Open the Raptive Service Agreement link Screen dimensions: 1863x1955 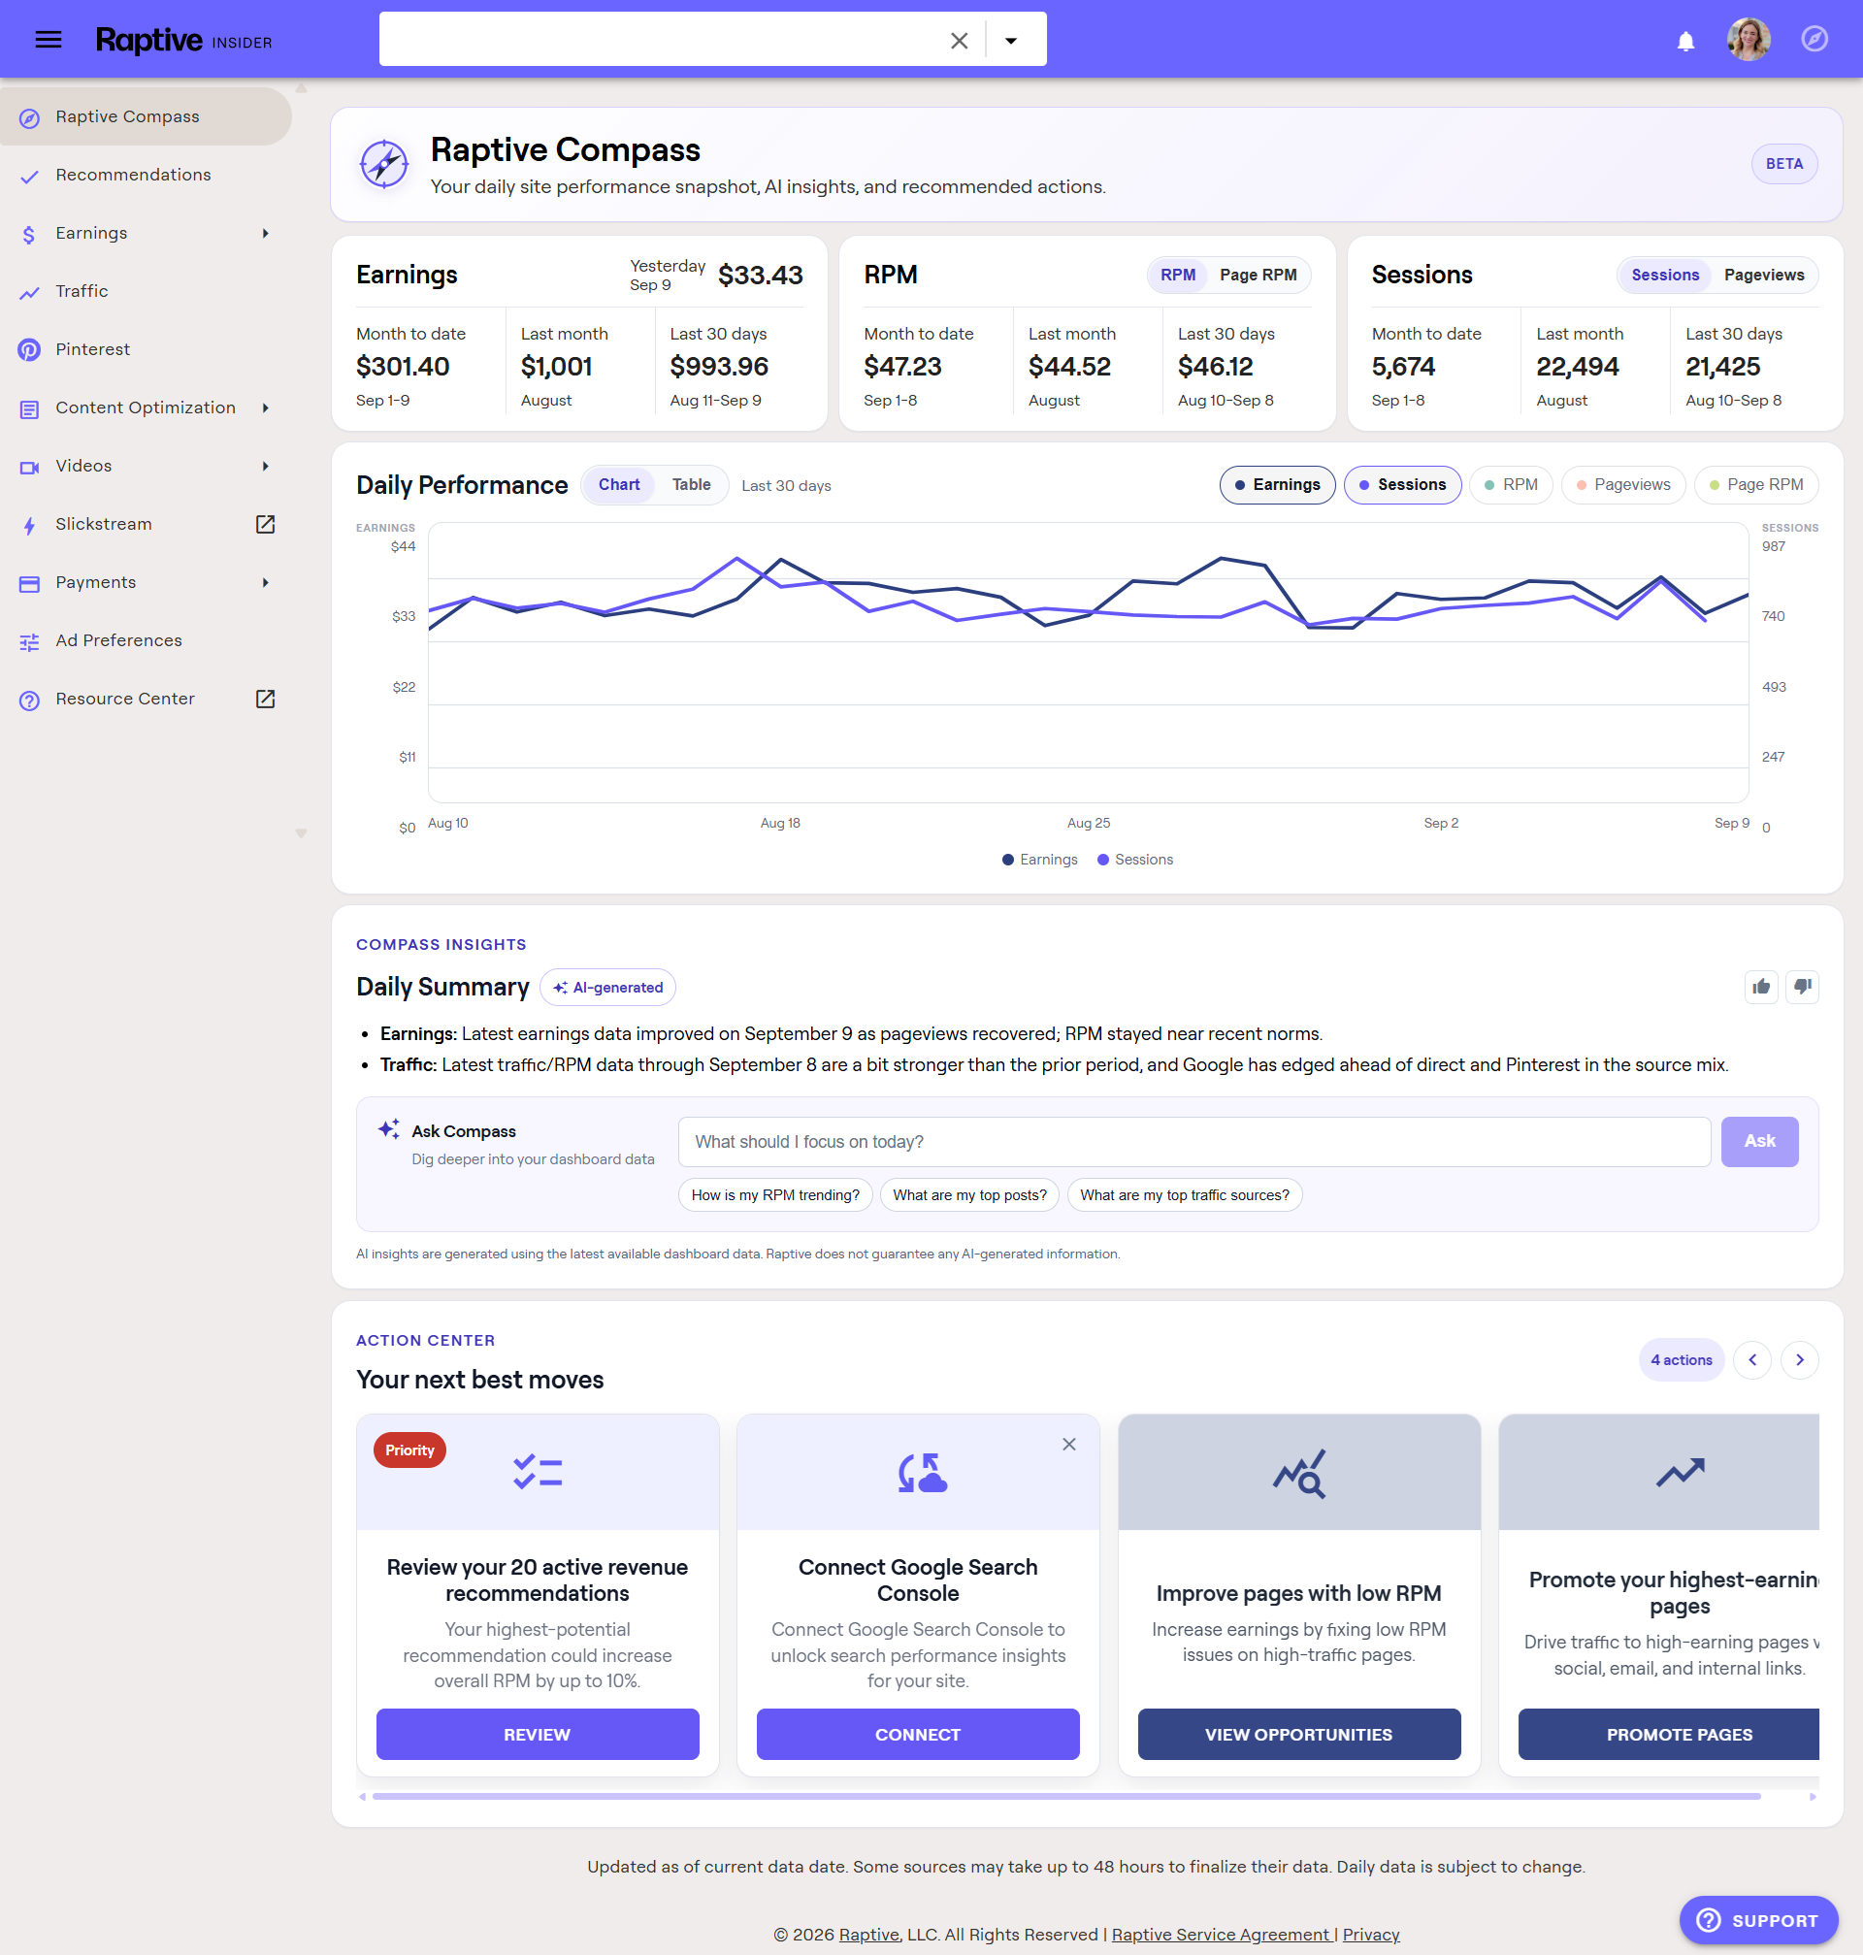1223,1936
